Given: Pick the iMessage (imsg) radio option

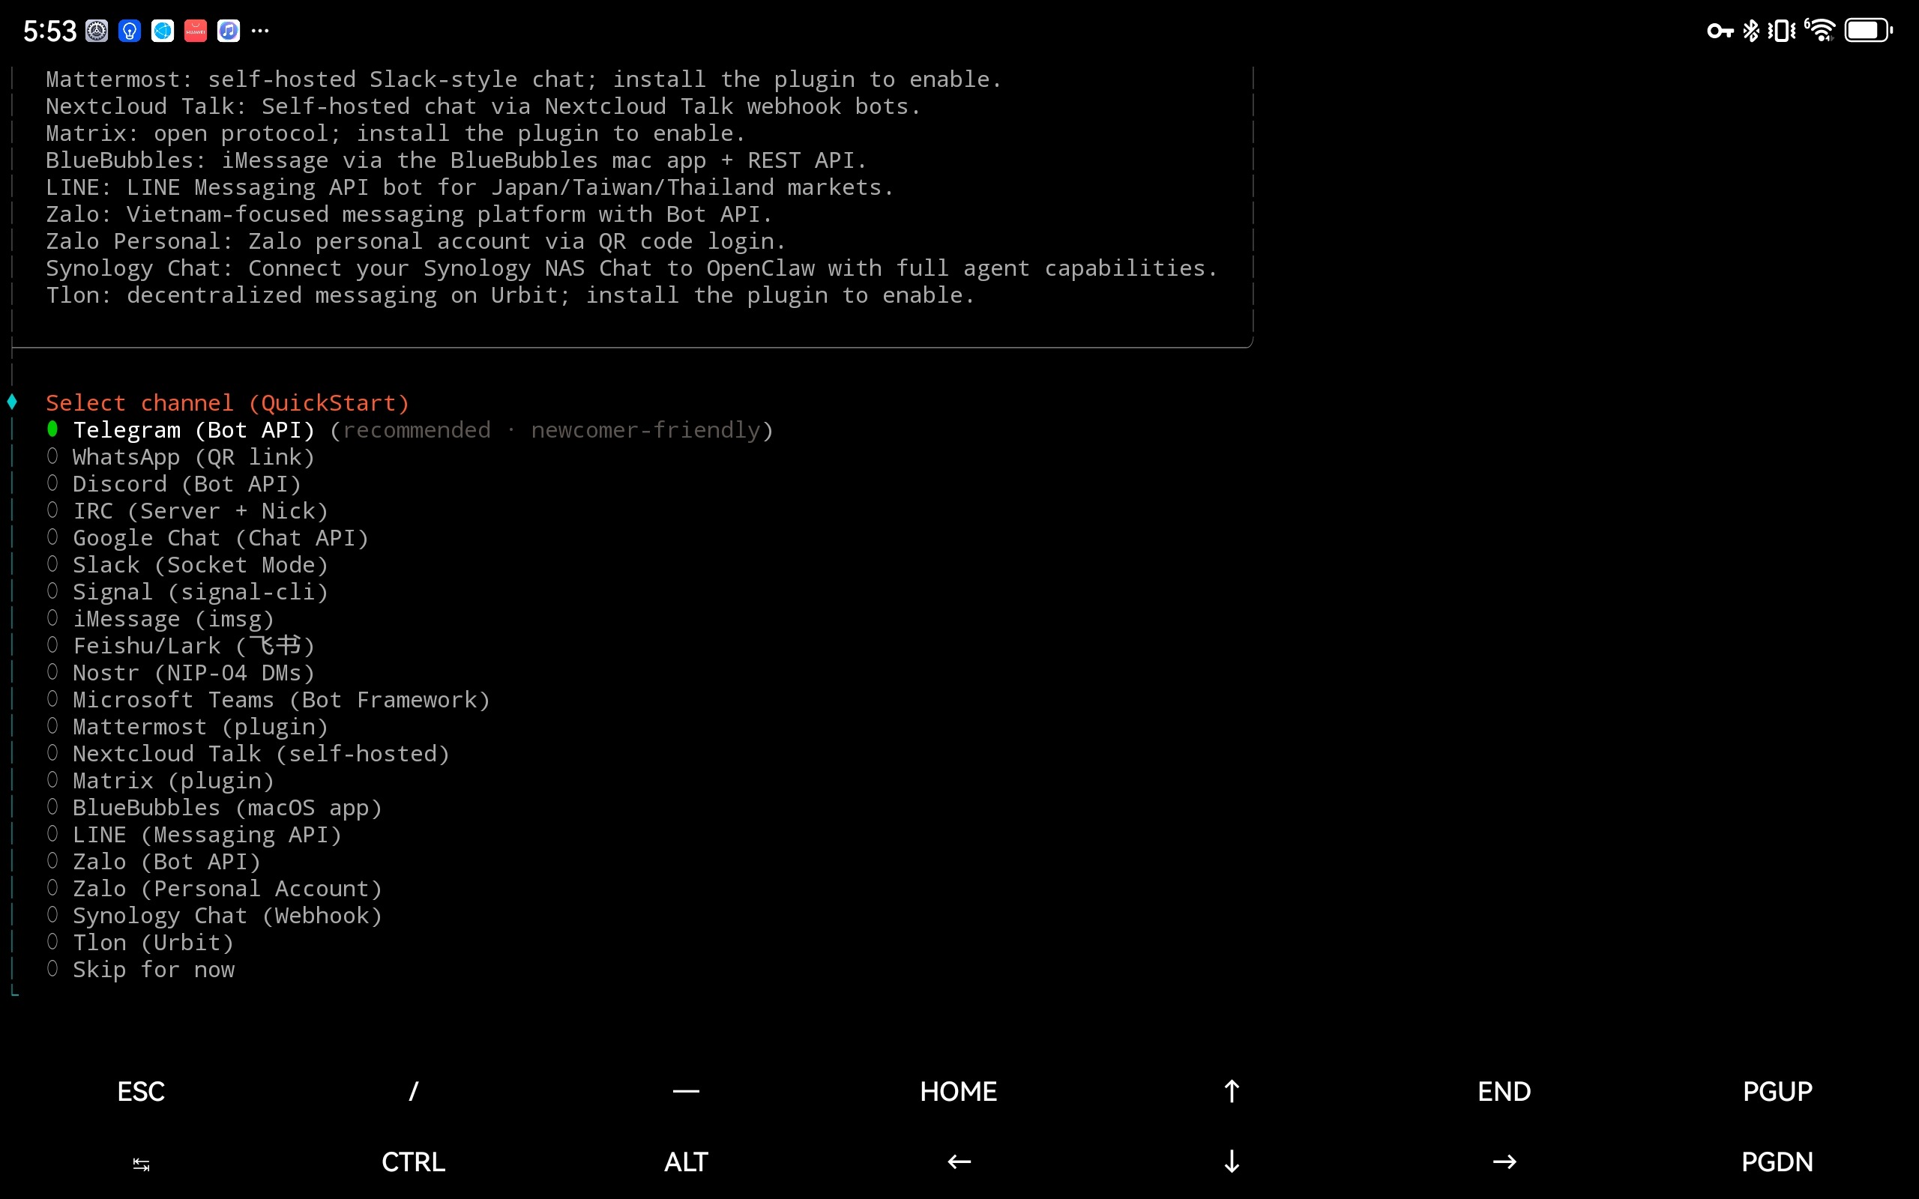Looking at the screenshot, I should [x=52, y=618].
